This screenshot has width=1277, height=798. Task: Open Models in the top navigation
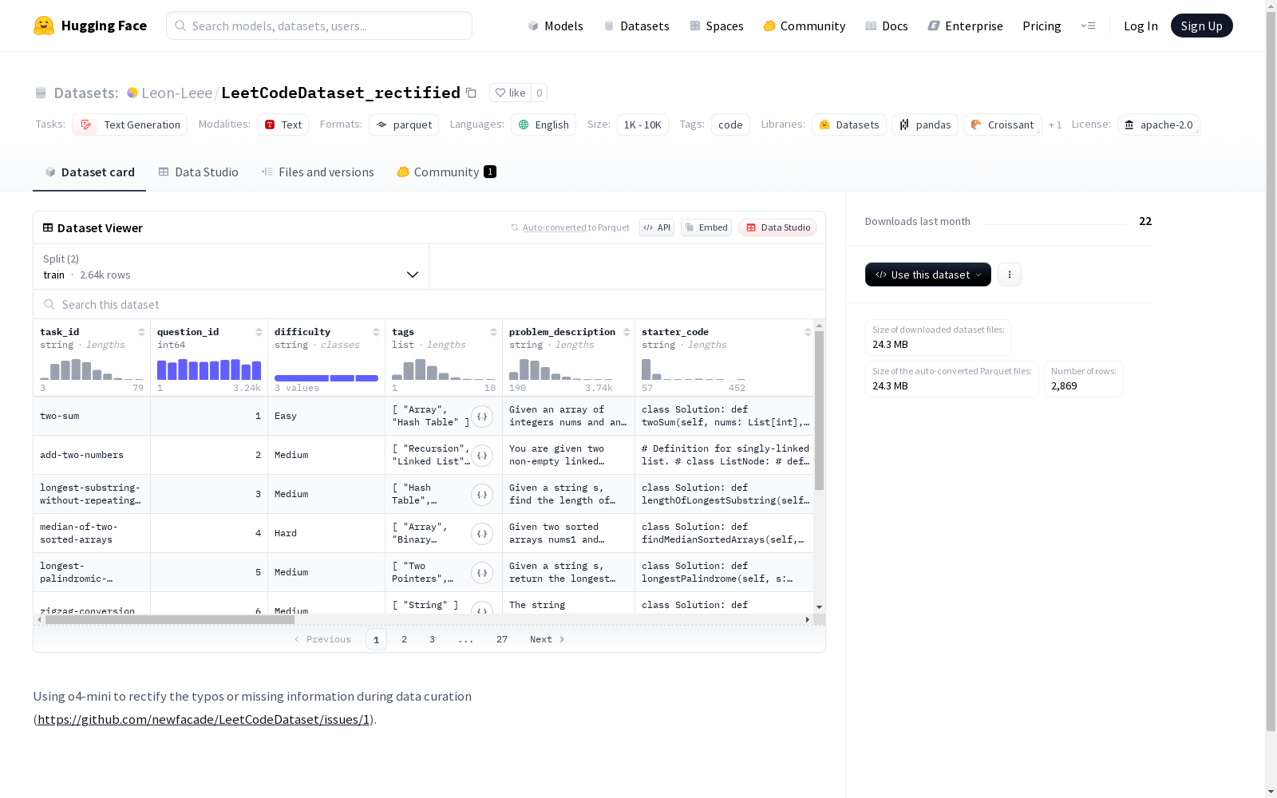[555, 26]
